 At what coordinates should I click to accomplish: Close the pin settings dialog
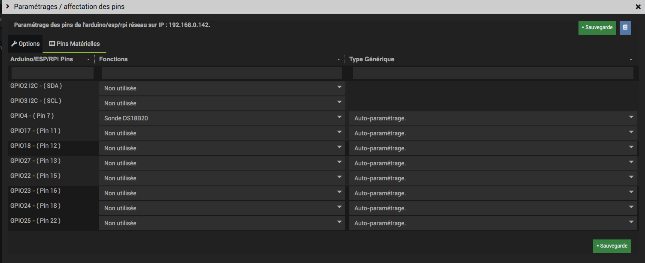pyautogui.click(x=638, y=7)
